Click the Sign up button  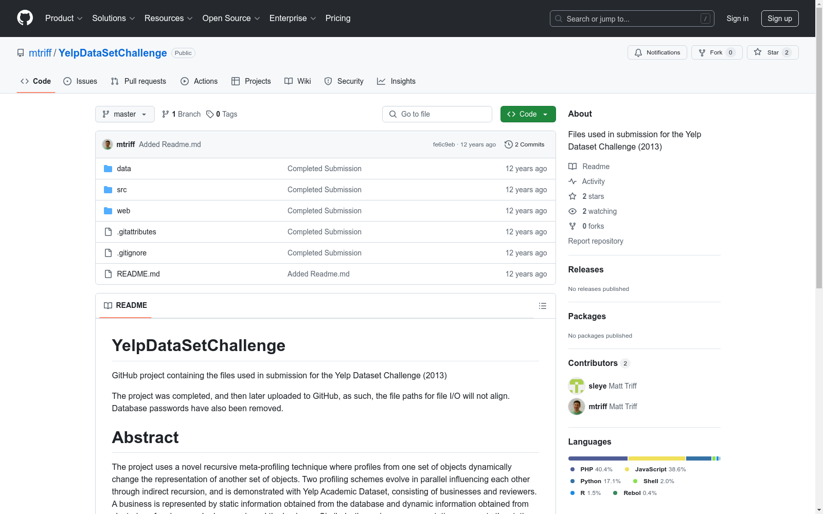click(780, 19)
